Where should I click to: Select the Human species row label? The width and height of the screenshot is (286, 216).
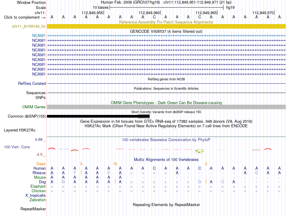pyautogui.click(x=39, y=168)
